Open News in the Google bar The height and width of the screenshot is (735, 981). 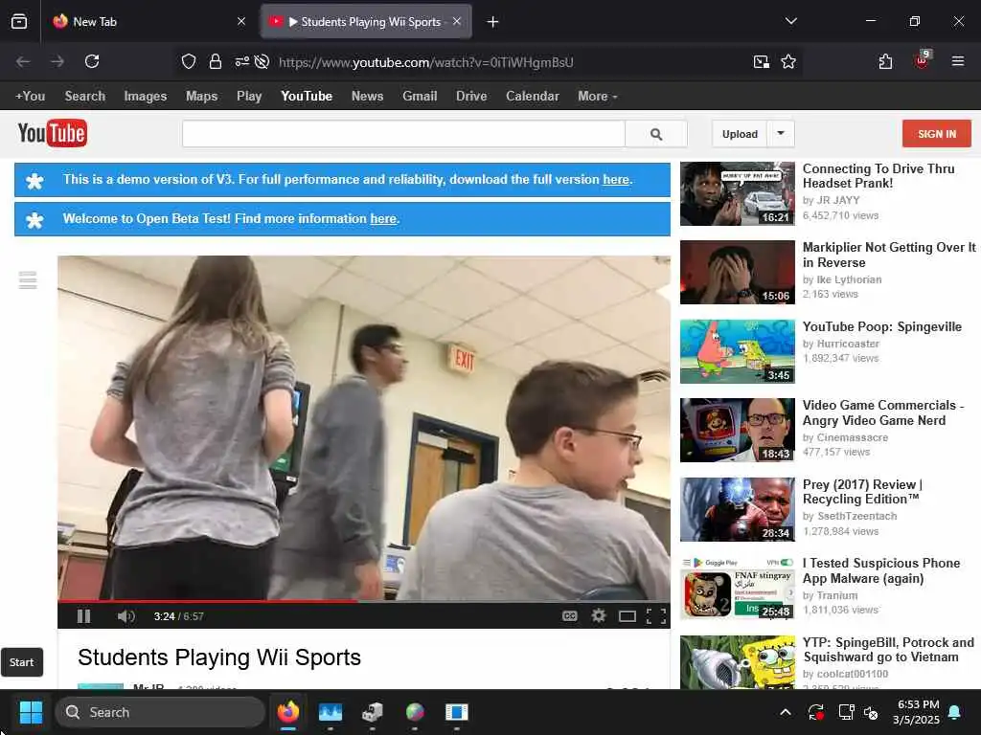(367, 97)
